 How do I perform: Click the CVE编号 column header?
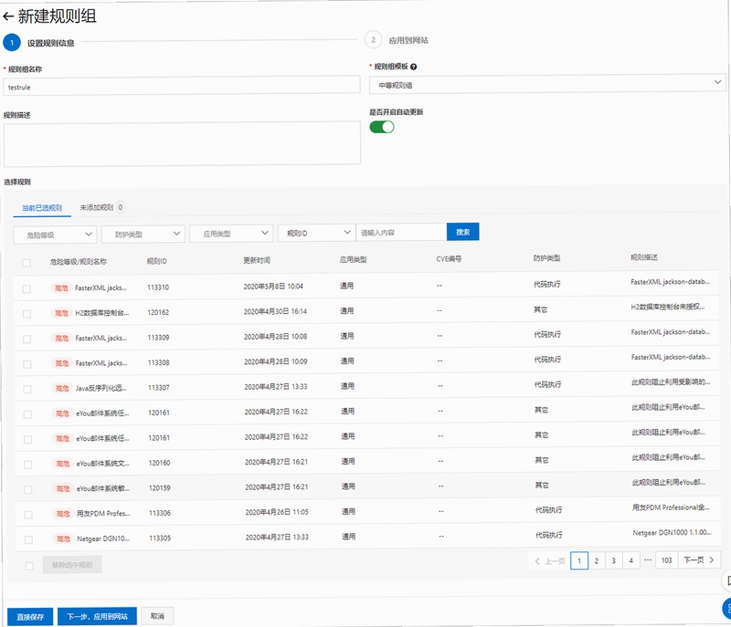pyautogui.click(x=449, y=259)
